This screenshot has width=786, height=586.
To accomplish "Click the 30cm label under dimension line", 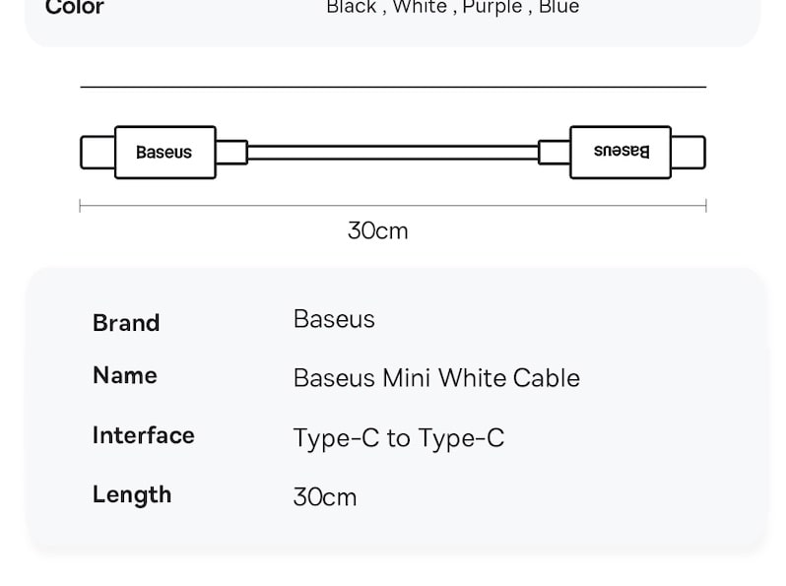I will tap(378, 231).
